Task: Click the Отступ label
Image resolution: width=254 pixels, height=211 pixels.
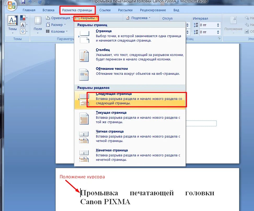Action: coord(167,19)
